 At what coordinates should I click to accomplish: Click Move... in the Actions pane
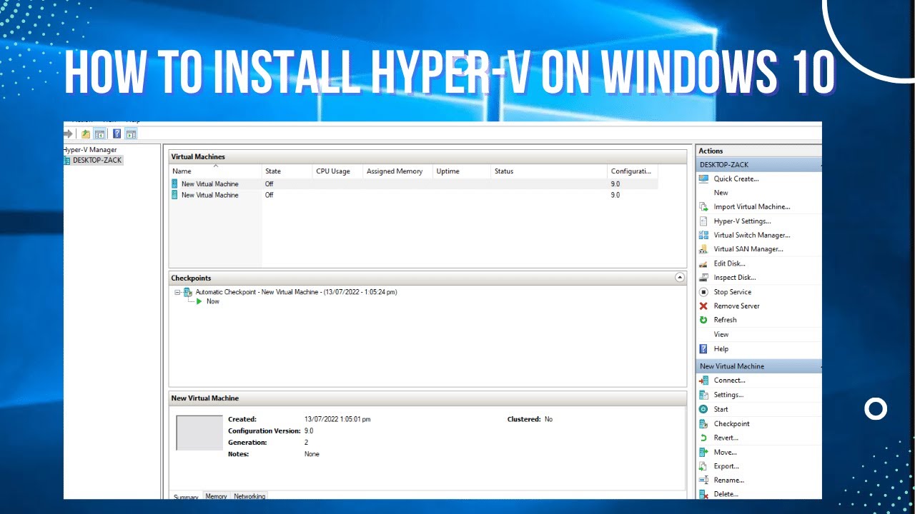tap(725, 452)
